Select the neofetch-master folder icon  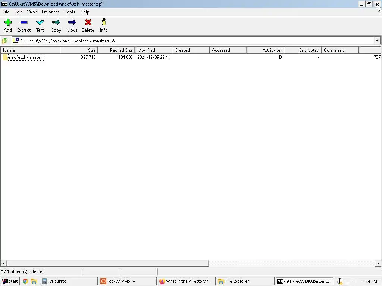5,57
